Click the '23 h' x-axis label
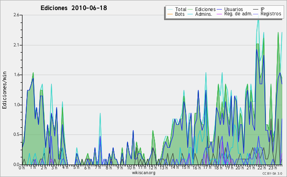 (273, 167)
